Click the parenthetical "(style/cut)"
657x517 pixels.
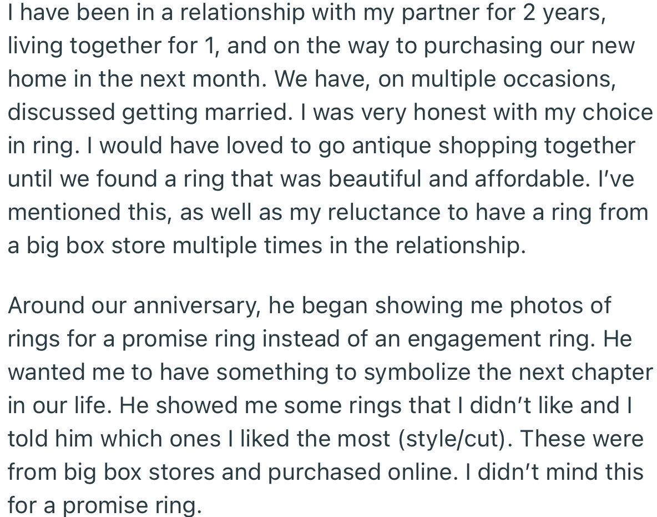[x=457, y=439]
